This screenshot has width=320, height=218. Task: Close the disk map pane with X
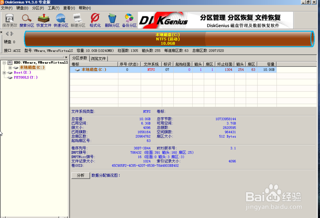tap(1, 32)
